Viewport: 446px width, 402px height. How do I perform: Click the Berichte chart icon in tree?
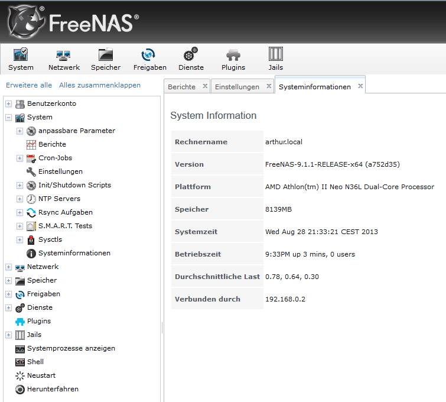31,145
